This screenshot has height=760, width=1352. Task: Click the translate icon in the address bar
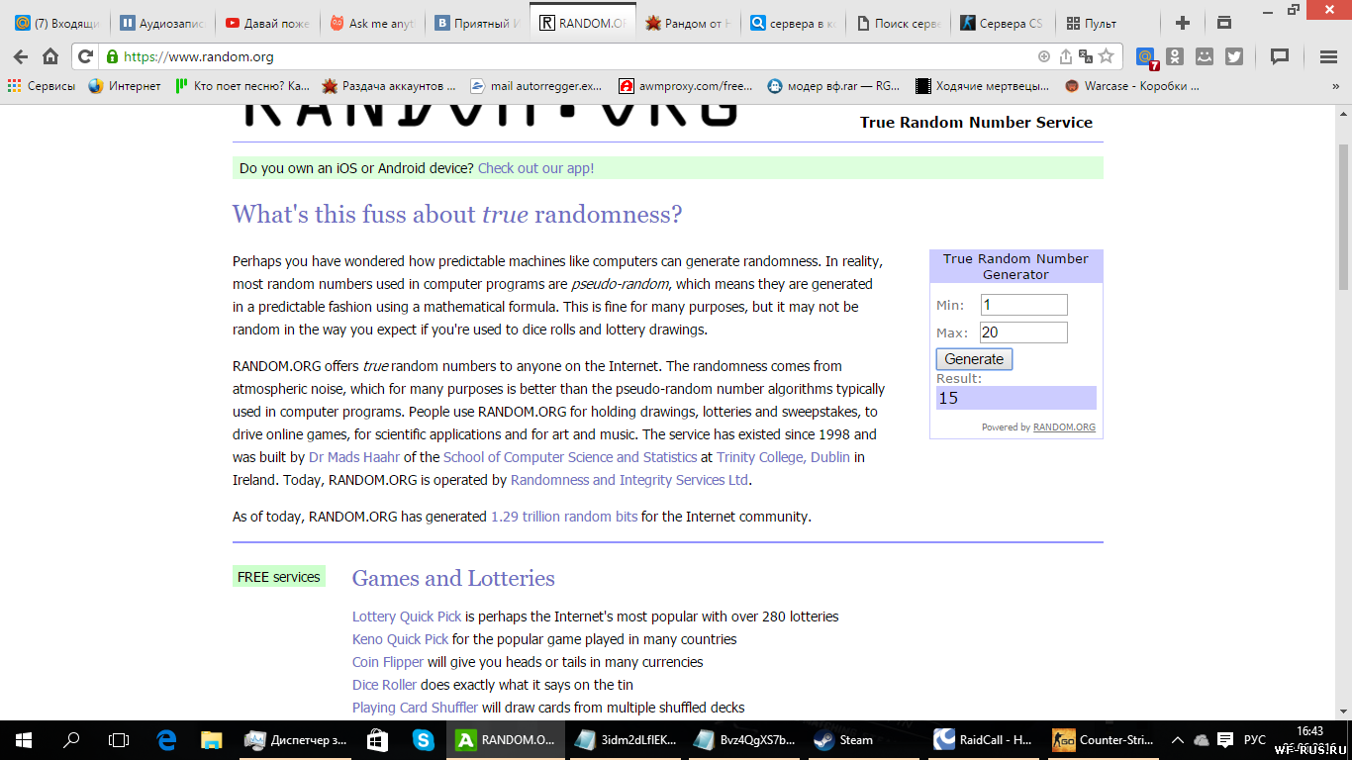click(x=1086, y=56)
